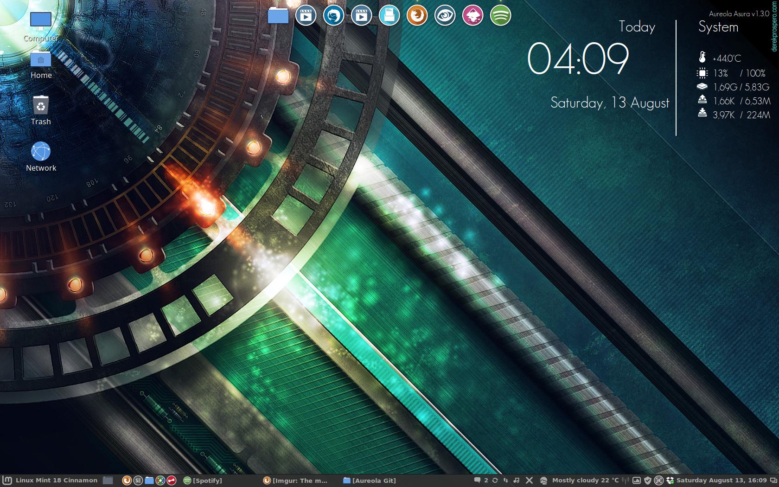Image resolution: width=779 pixels, height=487 pixels.
Task: Click the red round panel launcher
Action: click(x=172, y=481)
